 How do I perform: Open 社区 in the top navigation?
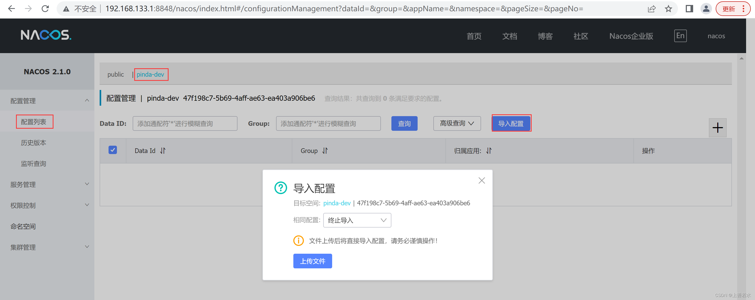(581, 36)
